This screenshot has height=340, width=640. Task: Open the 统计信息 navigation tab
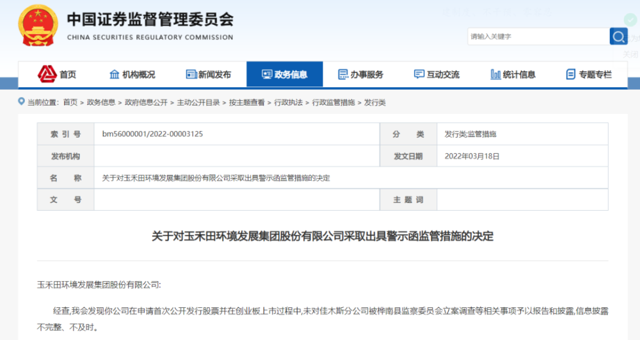[513, 74]
